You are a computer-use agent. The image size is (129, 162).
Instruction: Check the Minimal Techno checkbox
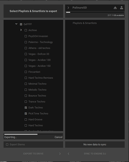point(26,84)
